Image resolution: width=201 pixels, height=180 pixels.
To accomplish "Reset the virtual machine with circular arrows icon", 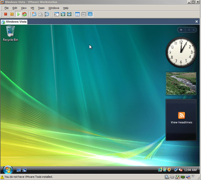I will pyautogui.click(x=24, y=14).
